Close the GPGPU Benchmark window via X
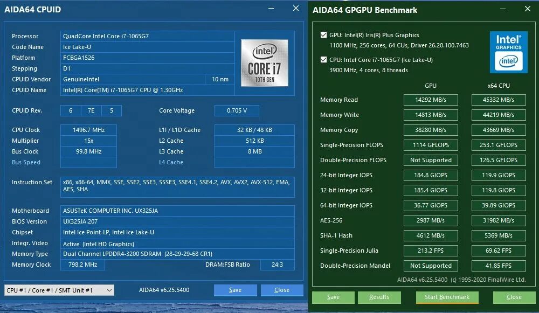 (x=527, y=9)
